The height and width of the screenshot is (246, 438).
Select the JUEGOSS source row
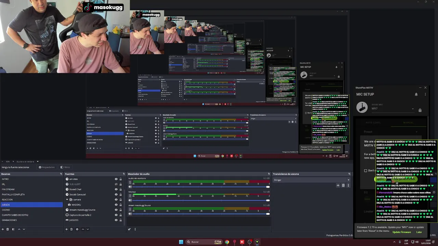[x=94, y=220]
